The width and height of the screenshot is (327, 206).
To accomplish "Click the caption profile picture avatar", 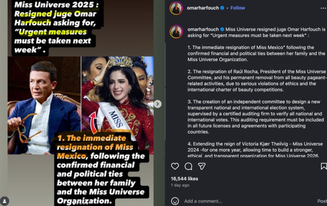I will (x=176, y=31).
